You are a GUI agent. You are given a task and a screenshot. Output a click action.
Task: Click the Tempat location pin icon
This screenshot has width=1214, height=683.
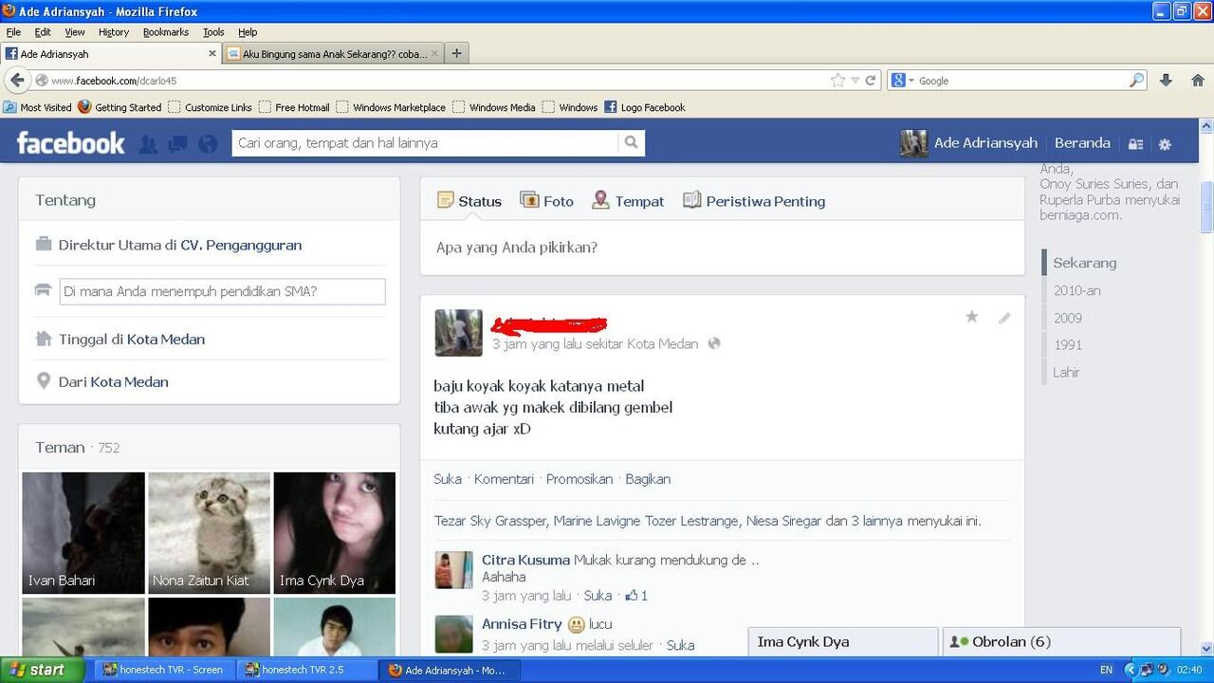tap(600, 200)
